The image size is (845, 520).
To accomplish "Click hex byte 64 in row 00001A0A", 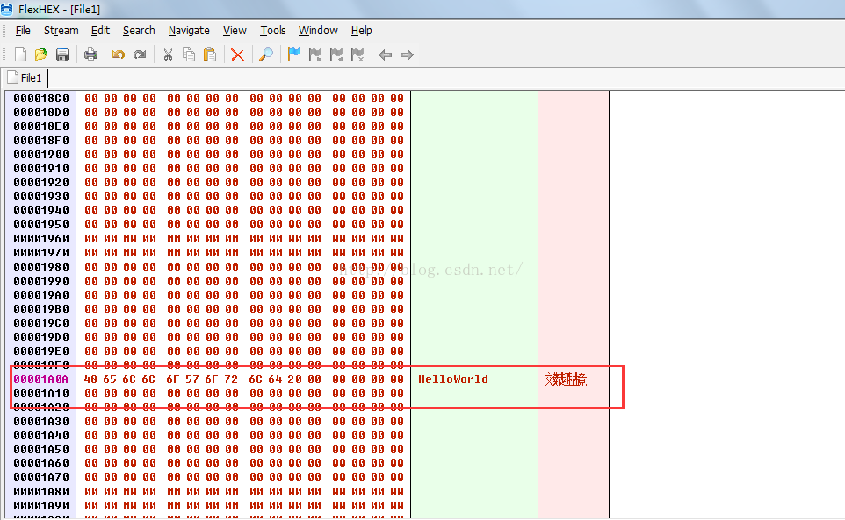I will (x=275, y=379).
